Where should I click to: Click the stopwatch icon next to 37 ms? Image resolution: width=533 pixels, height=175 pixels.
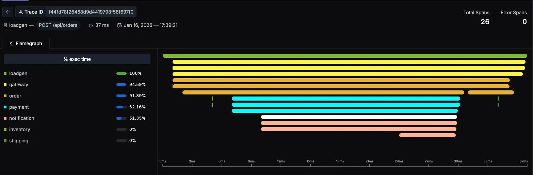point(91,25)
